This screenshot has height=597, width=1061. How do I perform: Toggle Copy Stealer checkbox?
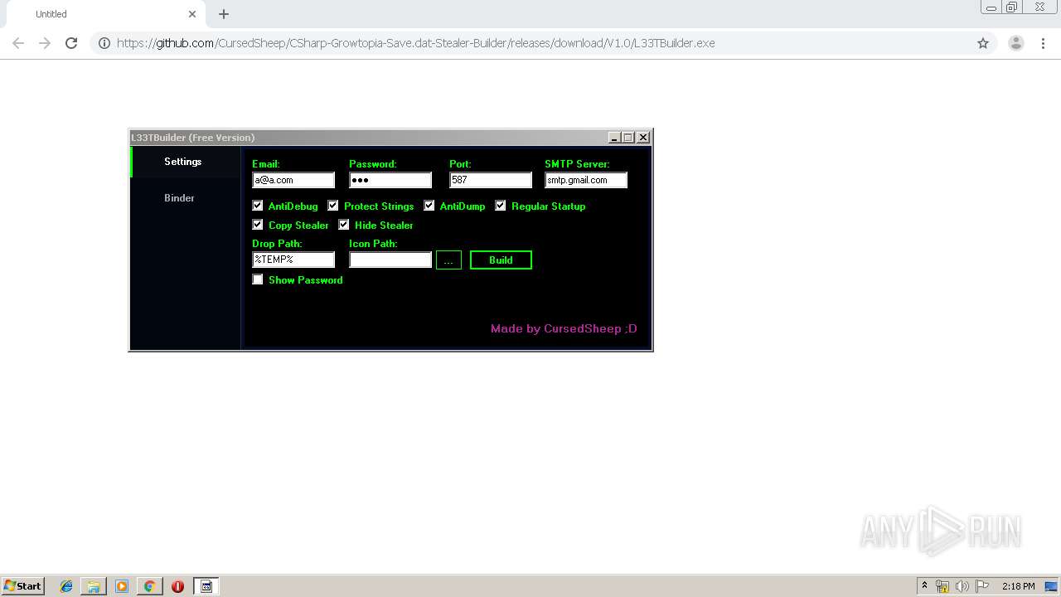tap(258, 225)
